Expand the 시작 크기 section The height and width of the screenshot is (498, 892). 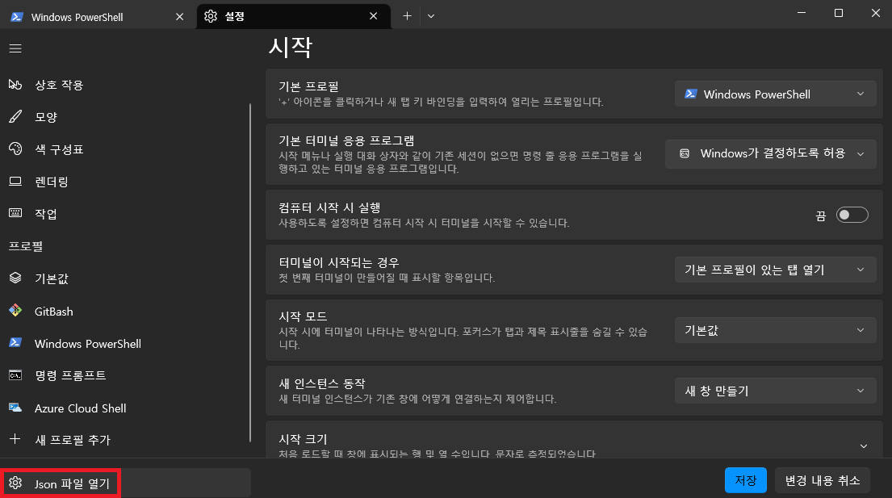(x=864, y=446)
